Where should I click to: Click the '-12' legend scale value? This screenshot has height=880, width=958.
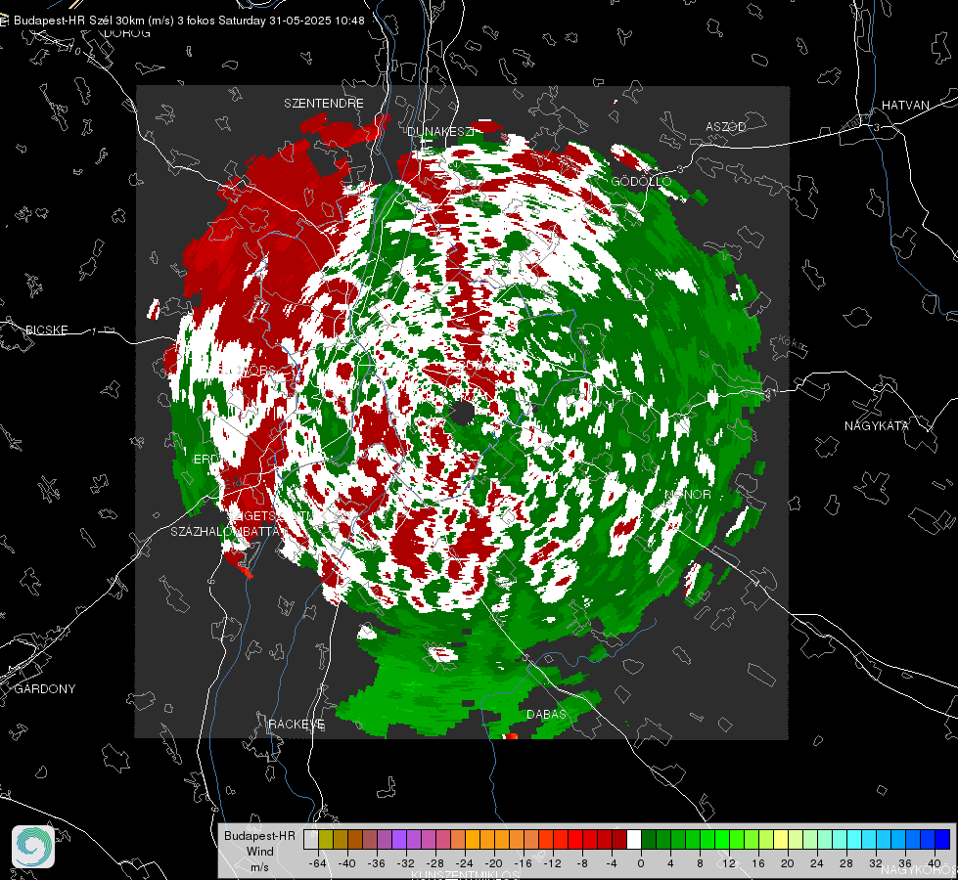click(x=553, y=863)
